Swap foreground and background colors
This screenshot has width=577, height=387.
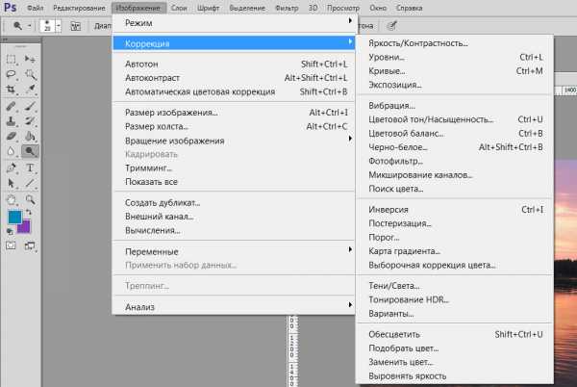click(x=29, y=213)
